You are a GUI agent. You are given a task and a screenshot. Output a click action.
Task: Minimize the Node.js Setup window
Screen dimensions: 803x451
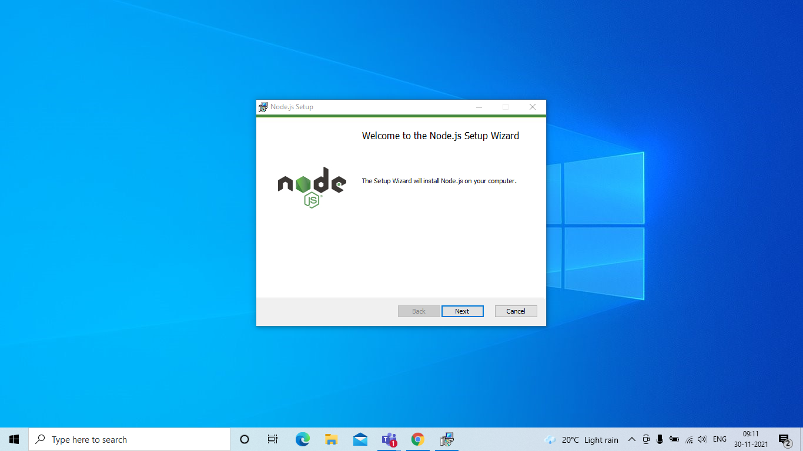[x=479, y=107]
